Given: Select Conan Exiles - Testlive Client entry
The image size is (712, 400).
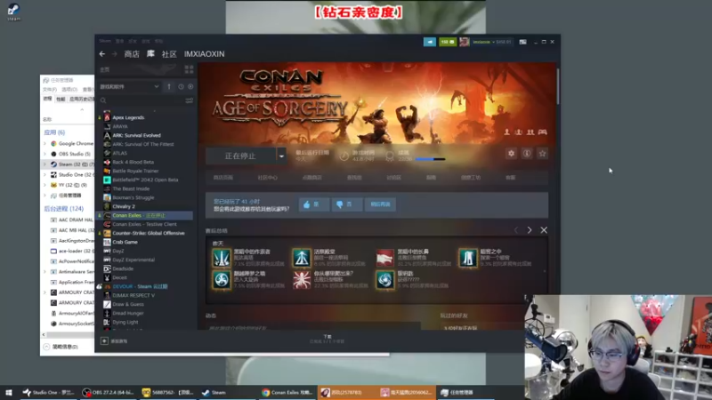Looking at the screenshot, I should click(x=144, y=224).
